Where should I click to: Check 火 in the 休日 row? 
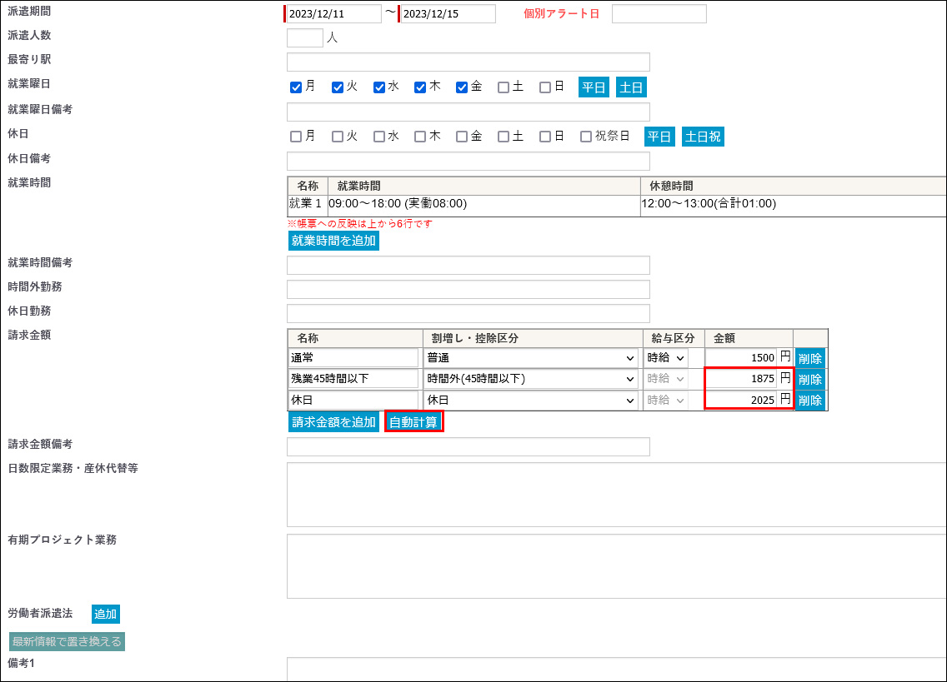point(338,137)
